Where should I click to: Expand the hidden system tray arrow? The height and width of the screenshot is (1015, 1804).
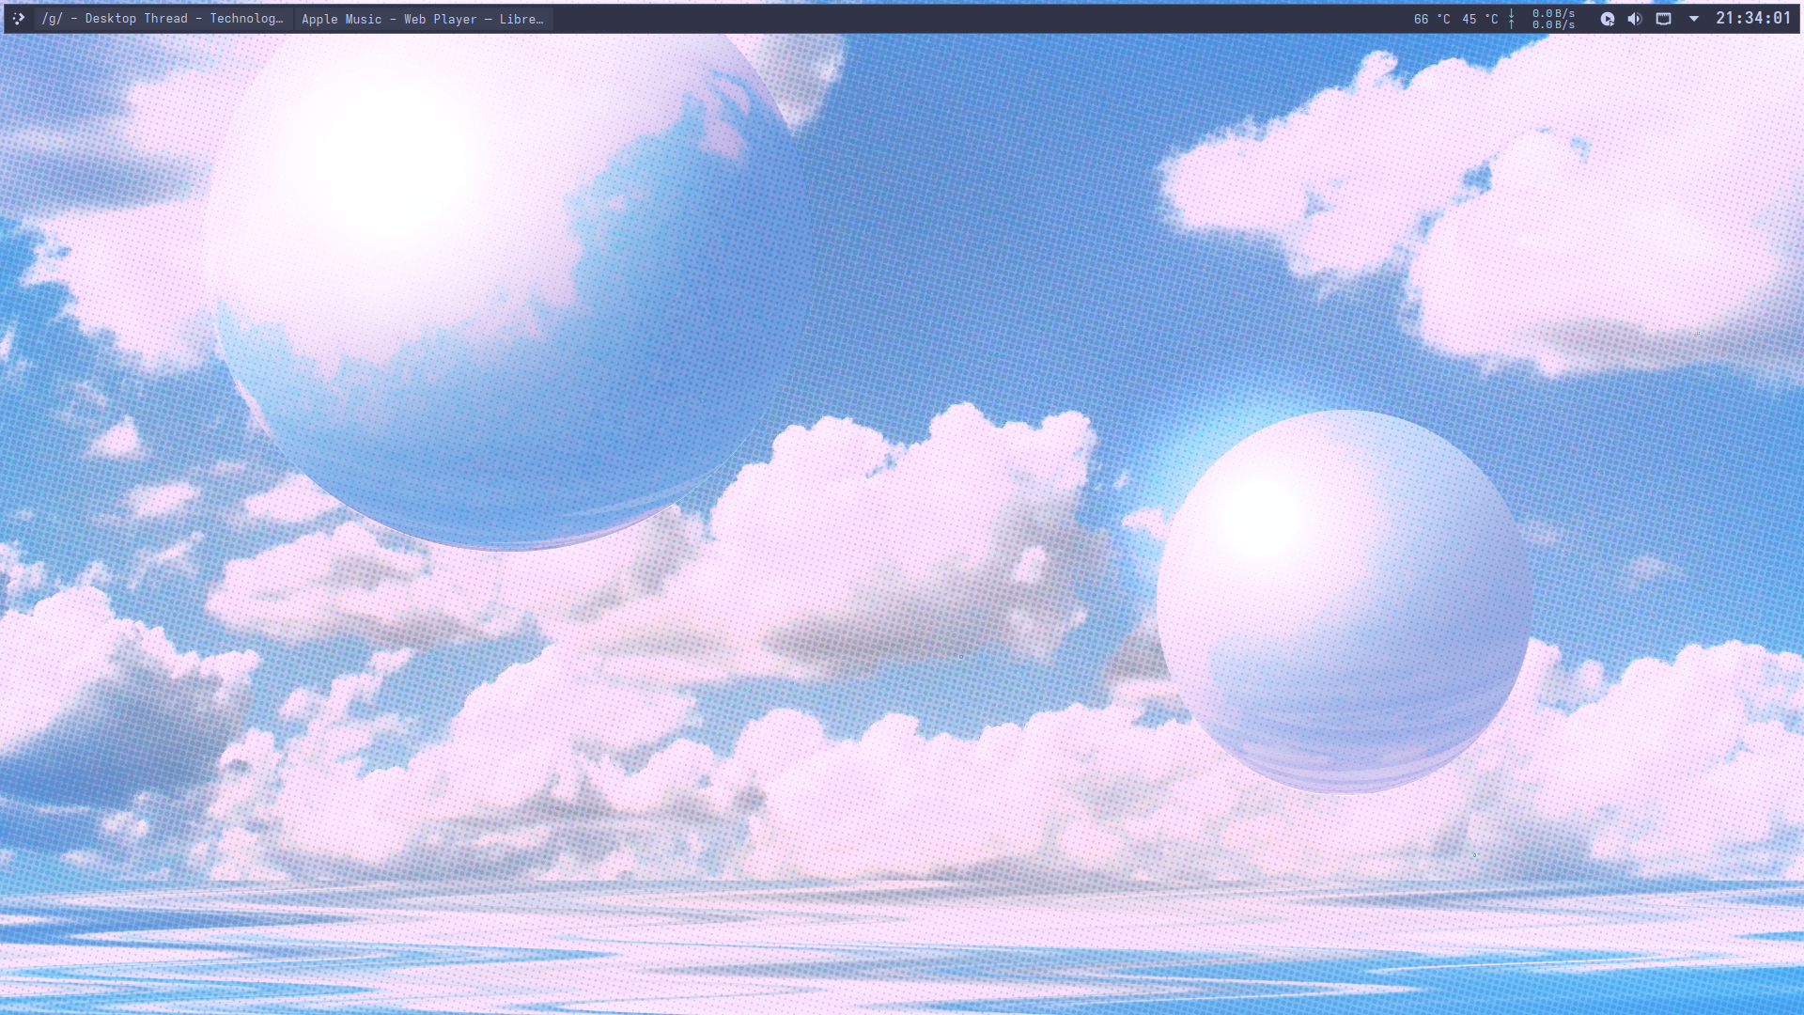1693,19
